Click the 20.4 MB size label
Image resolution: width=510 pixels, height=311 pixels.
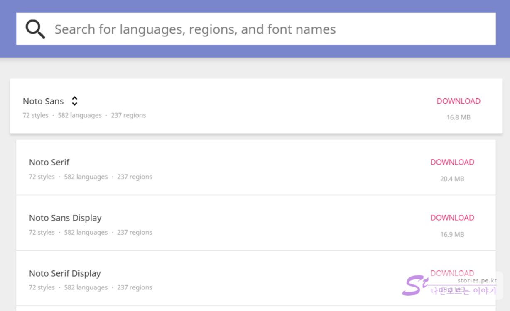[452, 179]
